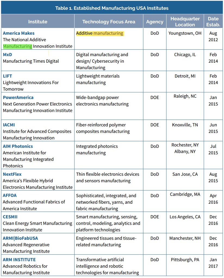Viewport: 224px width, 278px height.
Task: Open the AFFOA institute link
Action: click(x=10, y=195)
